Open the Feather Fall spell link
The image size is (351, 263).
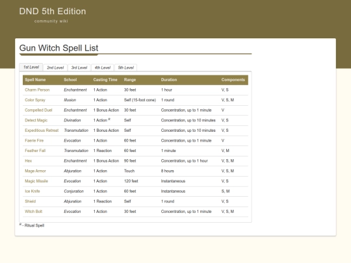point(35,151)
